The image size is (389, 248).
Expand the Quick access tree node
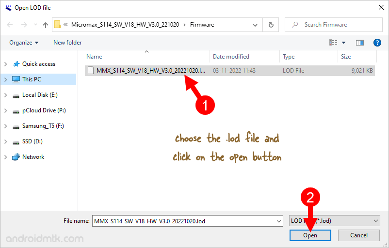click(5, 64)
